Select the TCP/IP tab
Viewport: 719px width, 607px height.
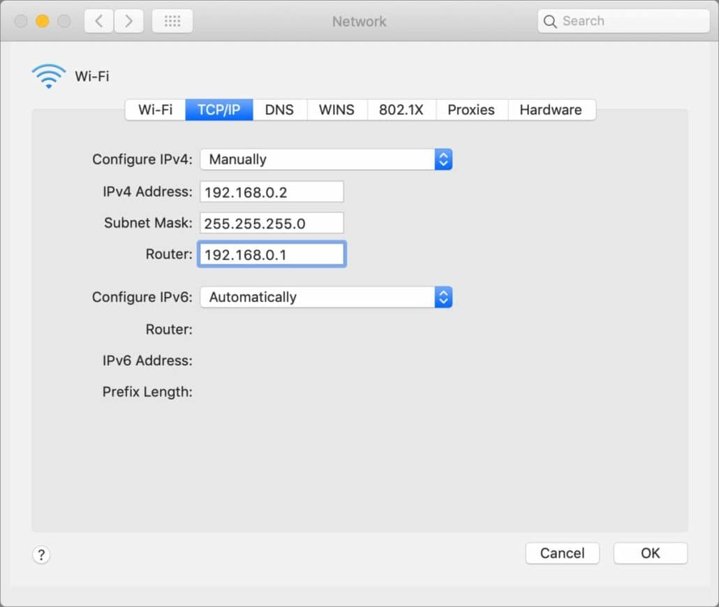(218, 110)
